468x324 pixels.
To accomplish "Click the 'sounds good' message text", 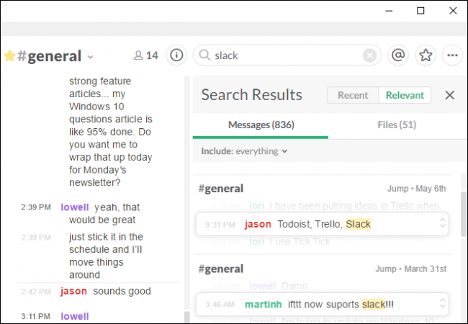I will [x=122, y=291].
